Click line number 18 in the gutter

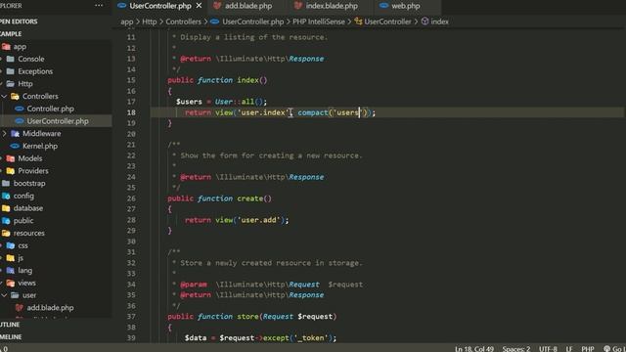click(x=131, y=112)
